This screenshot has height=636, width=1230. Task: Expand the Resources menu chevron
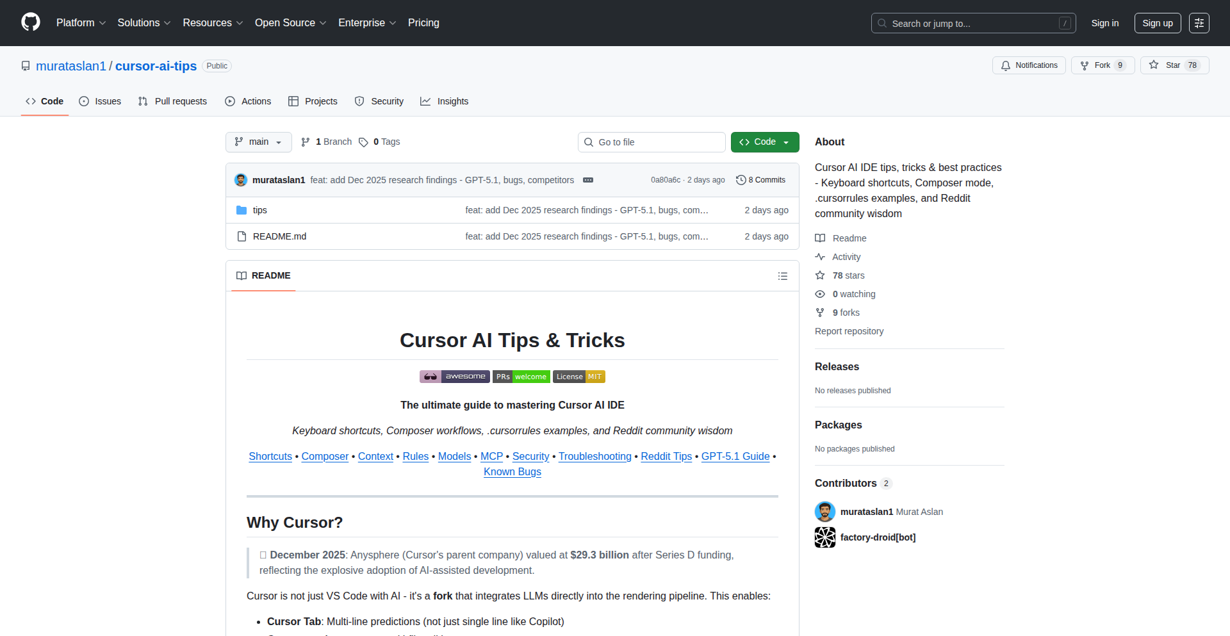[x=239, y=23]
